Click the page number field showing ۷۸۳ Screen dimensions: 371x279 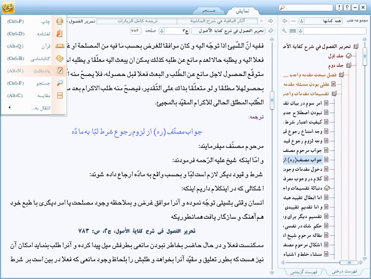click(135, 31)
